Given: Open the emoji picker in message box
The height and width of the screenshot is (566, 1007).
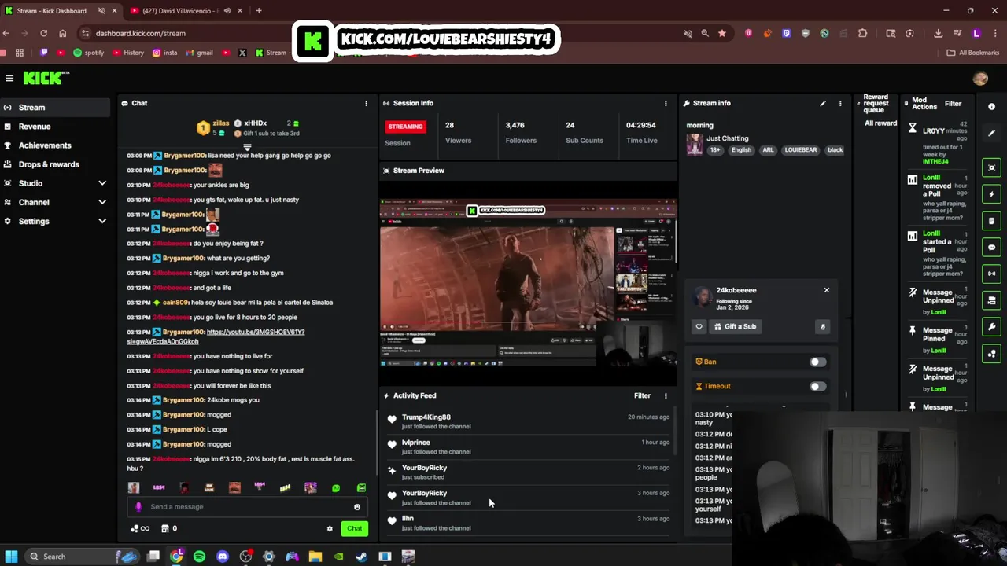Looking at the screenshot, I should point(357,507).
